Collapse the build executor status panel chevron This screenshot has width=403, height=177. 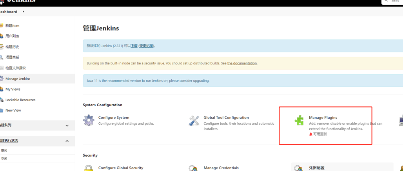point(67,141)
